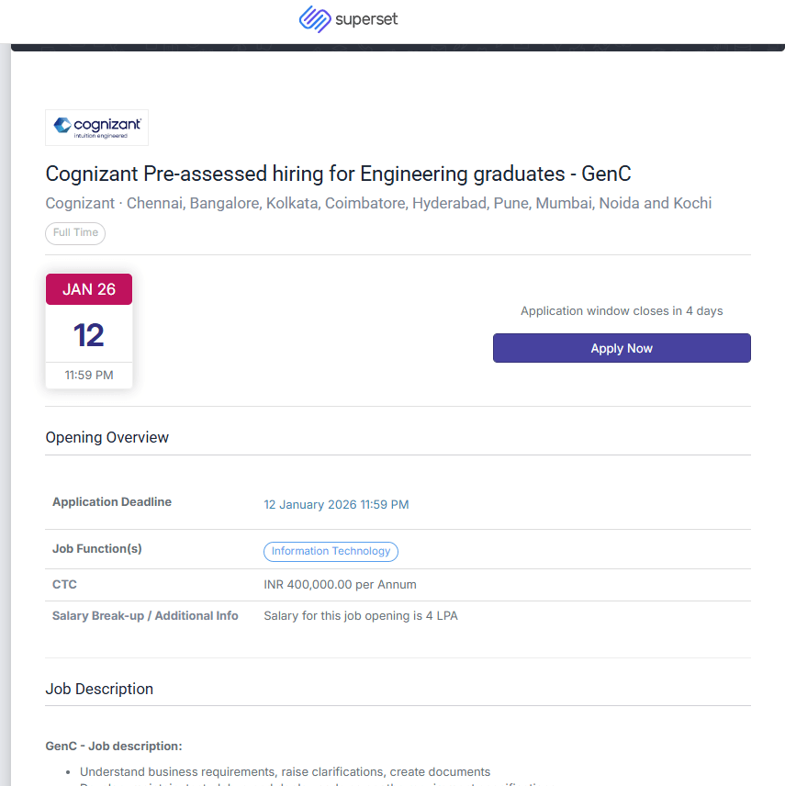Click the GenC hiring job title
The image size is (785, 786).
click(338, 174)
